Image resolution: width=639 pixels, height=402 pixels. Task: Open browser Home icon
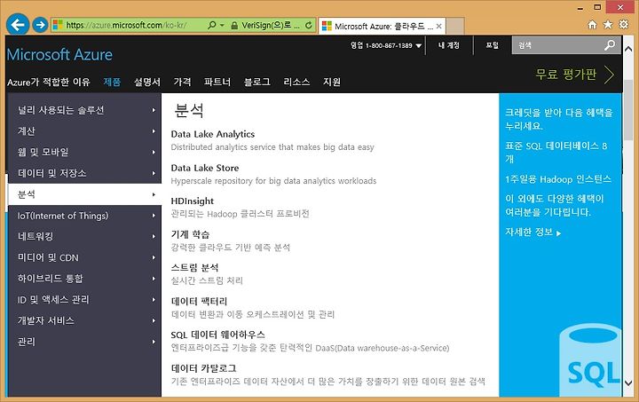click(592, 25)
